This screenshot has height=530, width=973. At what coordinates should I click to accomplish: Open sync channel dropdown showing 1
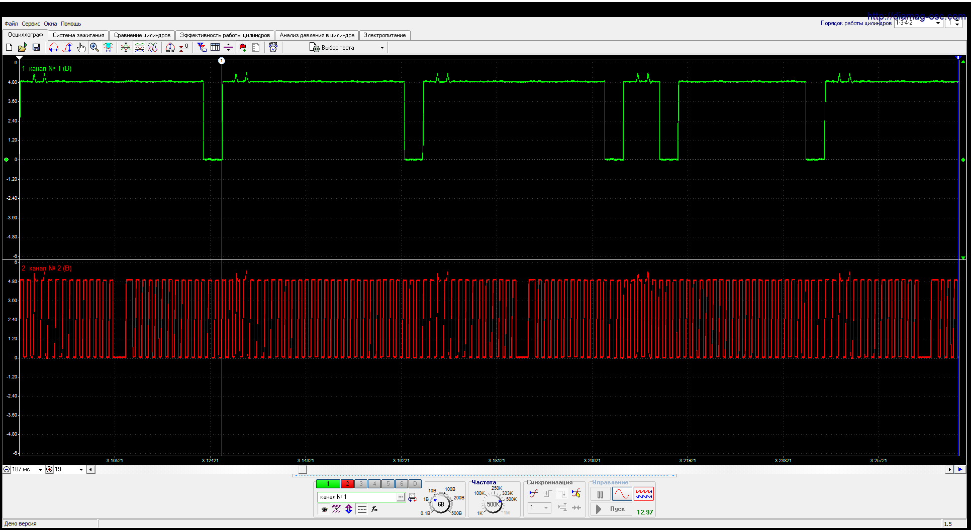[x=540, y=508]
